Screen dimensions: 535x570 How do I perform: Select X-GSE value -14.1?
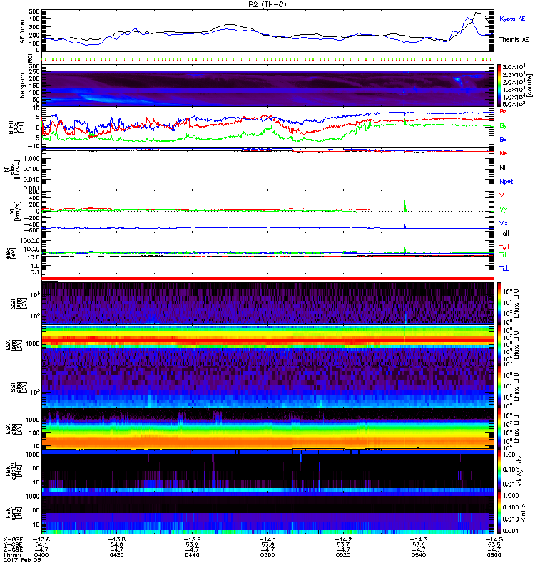(x=267, y=540)
